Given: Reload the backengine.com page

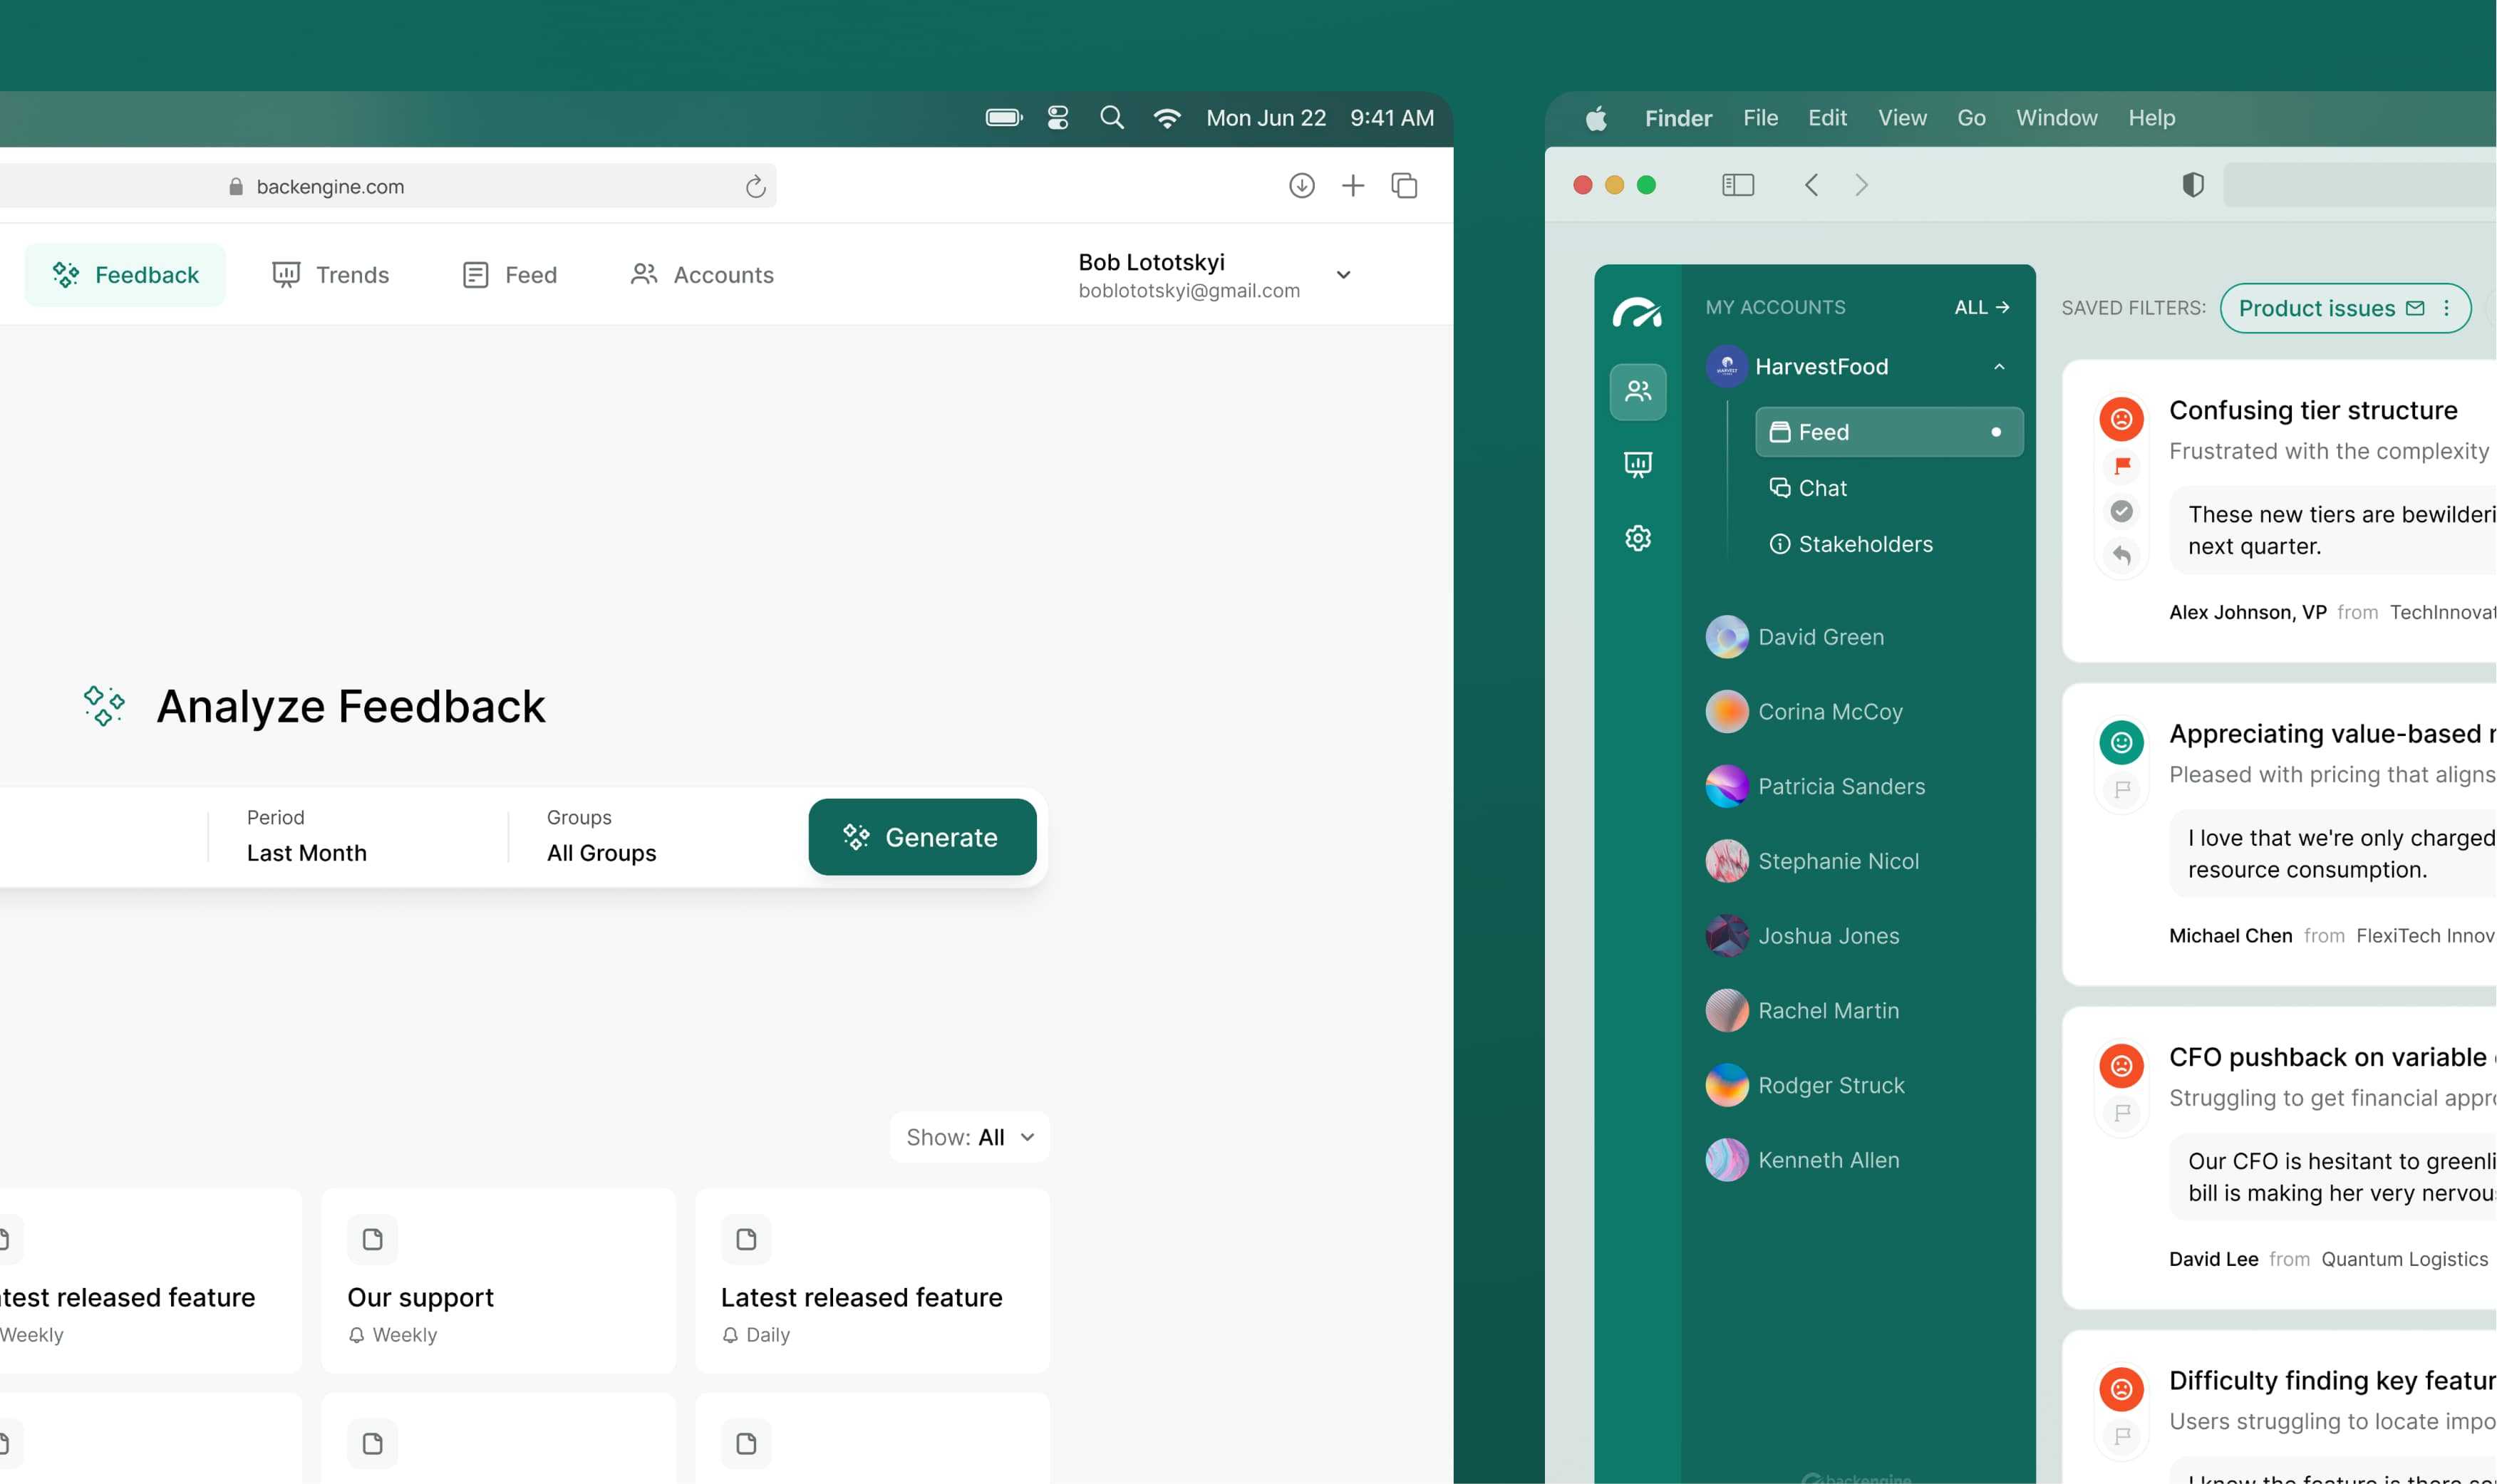Looking at the screenshot, I should pos(755,186).
